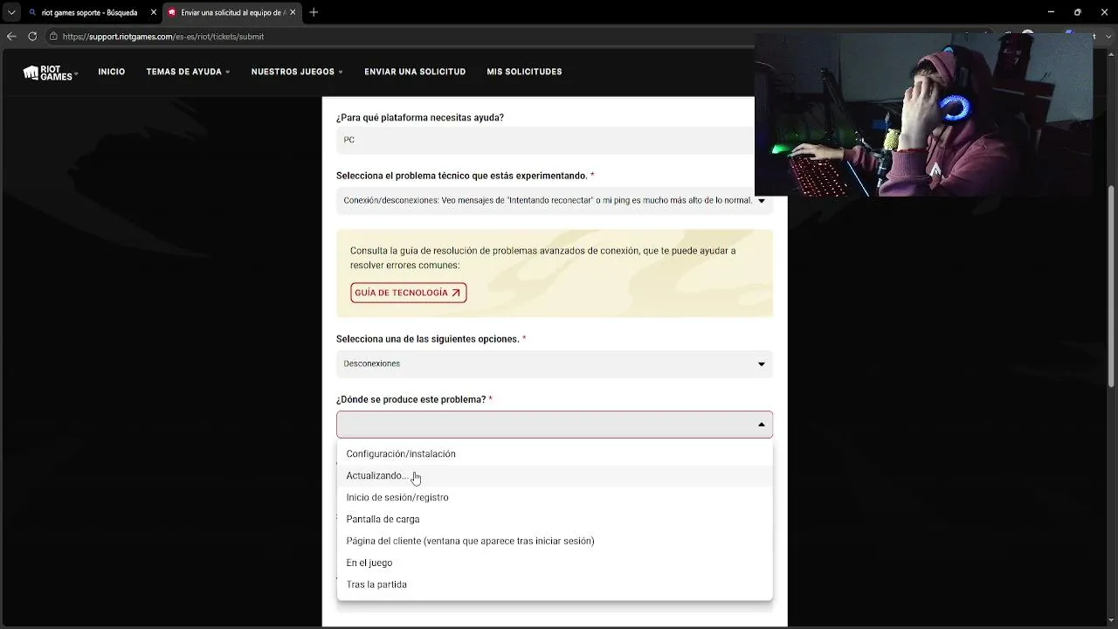Close the 'Enviar una solicitud' tab
Viewport: 1118px width, 629px height.
point(293,12)
